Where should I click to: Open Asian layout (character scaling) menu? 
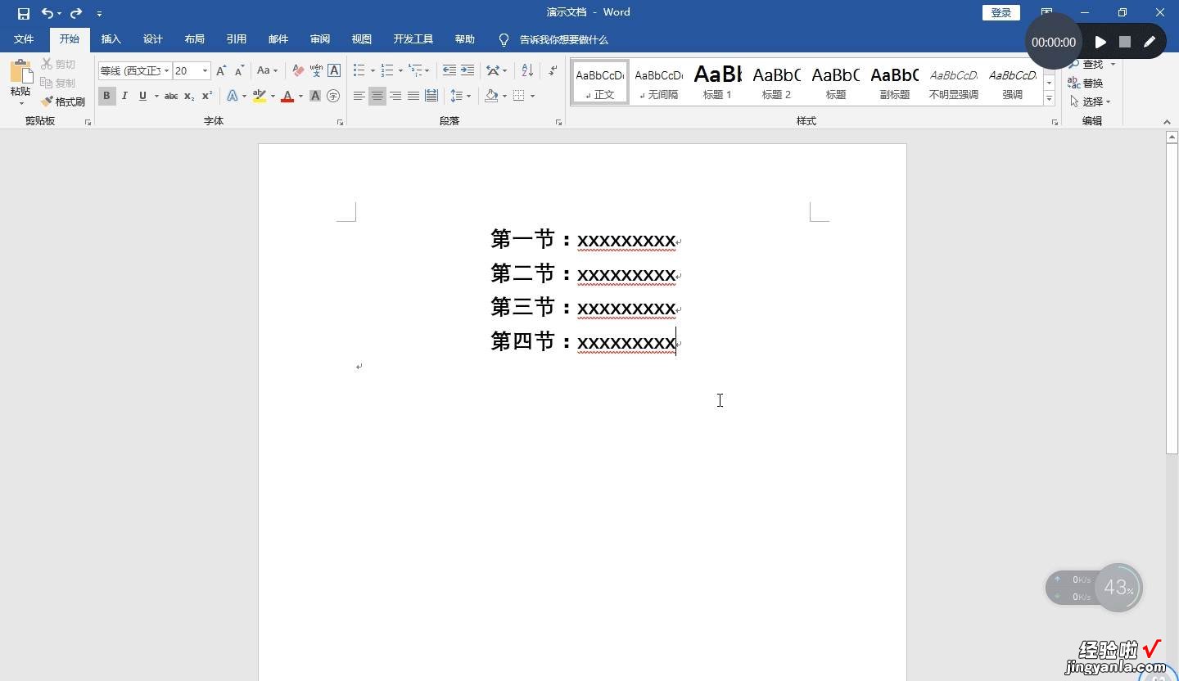pos(496,71)
